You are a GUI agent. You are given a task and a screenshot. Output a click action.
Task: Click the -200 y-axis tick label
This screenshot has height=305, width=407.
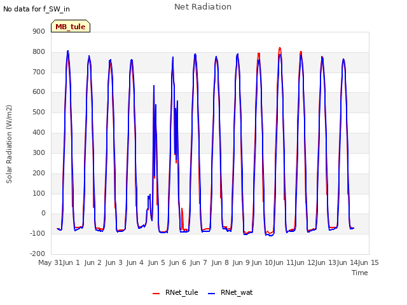pyautogui.click(x=38, y=254)
